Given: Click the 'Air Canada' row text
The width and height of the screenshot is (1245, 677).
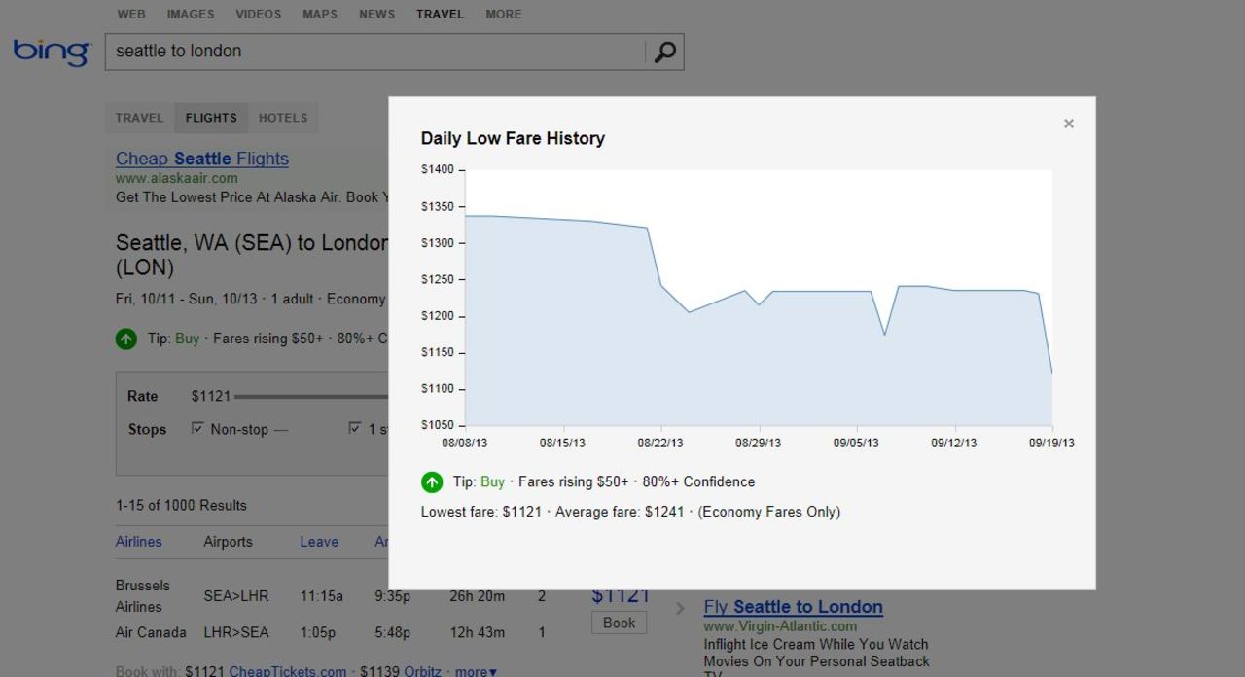Looking at the screenshot, I should click(151, 632).
